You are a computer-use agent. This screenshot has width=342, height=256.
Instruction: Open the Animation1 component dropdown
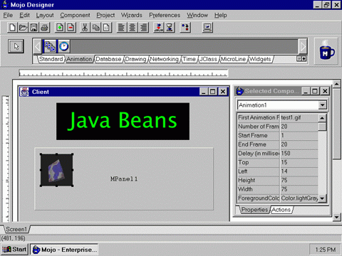pyautogui.click(x=322, y=105)
